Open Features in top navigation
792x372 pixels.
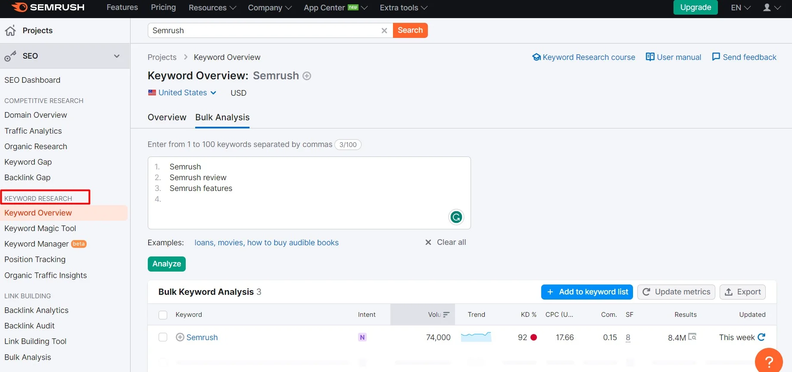tap(122, 7)
